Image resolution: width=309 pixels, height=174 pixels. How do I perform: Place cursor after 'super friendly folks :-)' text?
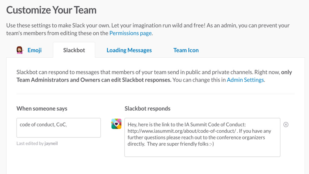pyautogui.click(x=214, y=144)
